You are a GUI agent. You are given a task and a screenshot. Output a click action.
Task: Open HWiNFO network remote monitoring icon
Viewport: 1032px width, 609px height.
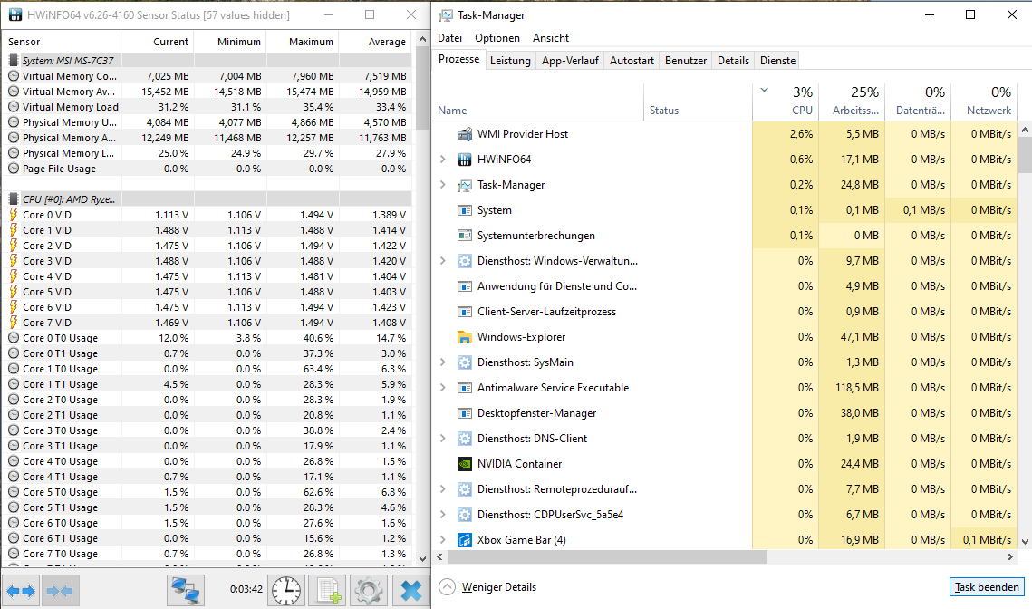point(186,591)
